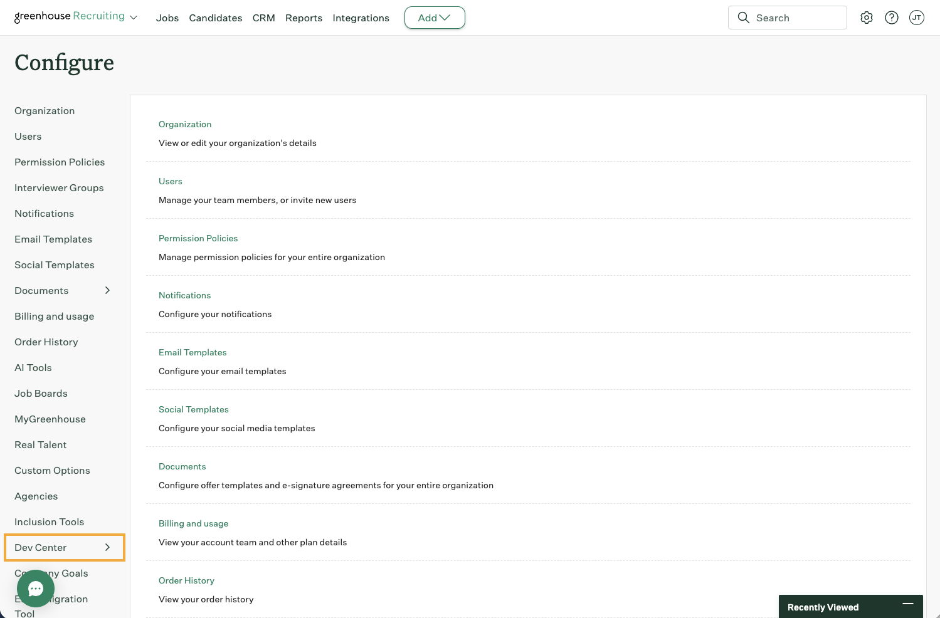The height and width of the screenshot is (618, 940).
Task: Open the Add dropdown button
Action: 435,18
